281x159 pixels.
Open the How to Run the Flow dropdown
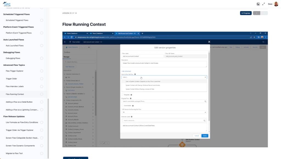pyautogui.click(x=164, y=77)
